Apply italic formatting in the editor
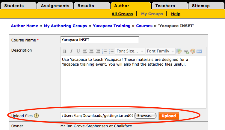225x130 pixels. point(71,51)
